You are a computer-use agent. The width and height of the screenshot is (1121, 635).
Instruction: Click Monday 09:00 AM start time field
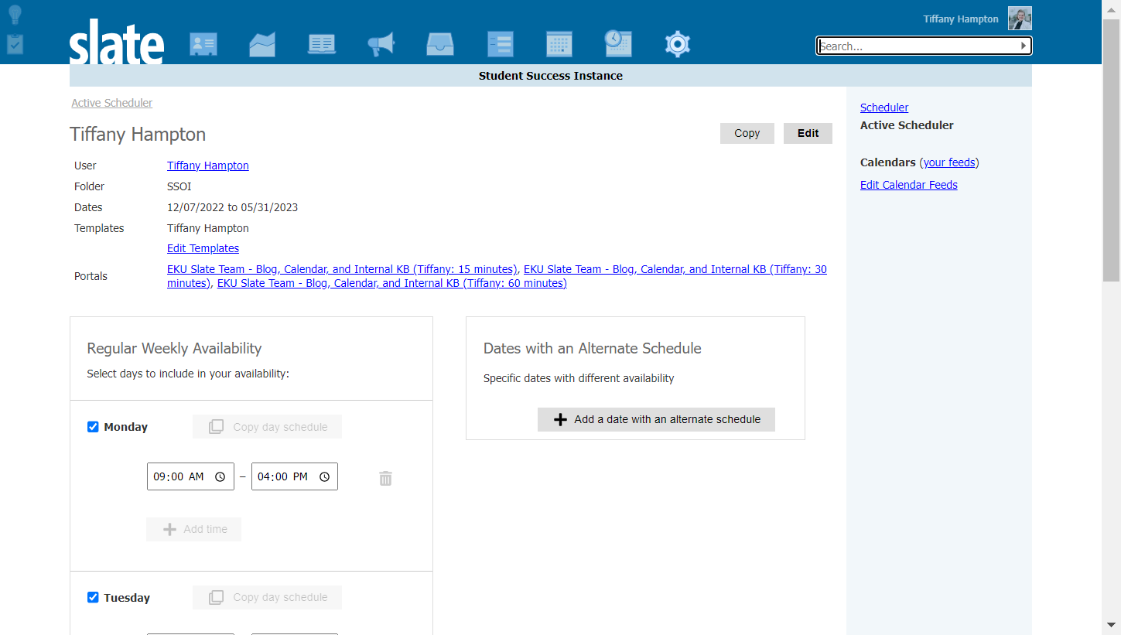coord(190,476)
